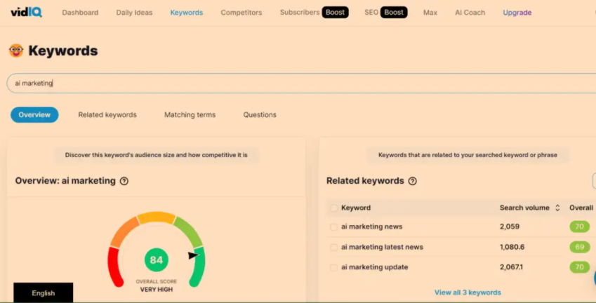
Task: Click the score badge 69 for latest news
Action: [x=579, y=247]
